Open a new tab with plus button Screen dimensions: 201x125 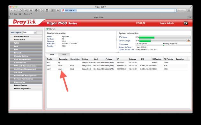tap(190, 17)
